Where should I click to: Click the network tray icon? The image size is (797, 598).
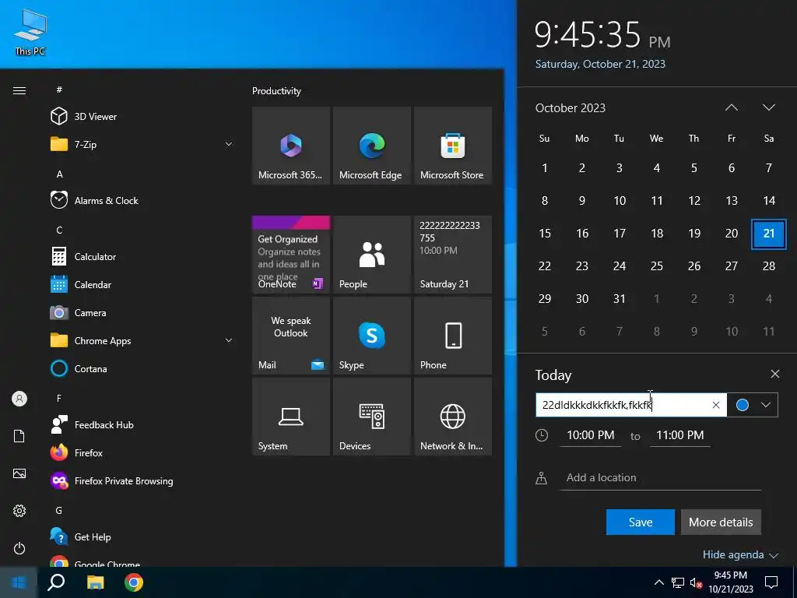coord(678,582)
